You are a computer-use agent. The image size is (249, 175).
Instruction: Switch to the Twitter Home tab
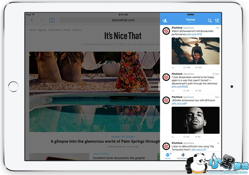pyautogui.click(x=168, y=156)
